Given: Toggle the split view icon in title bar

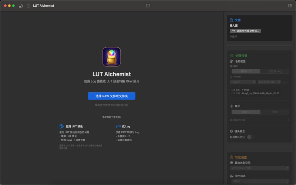Looking at the screenshot, I should click(x=148, y=6).
